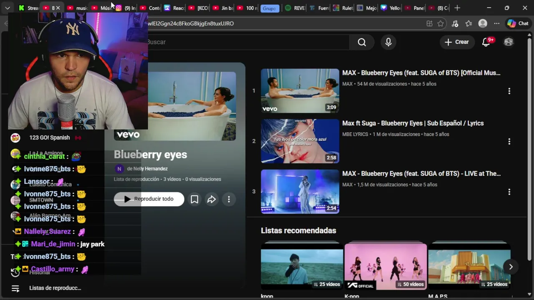Open options menu for MAX Official Music video

tap(509, 91)
